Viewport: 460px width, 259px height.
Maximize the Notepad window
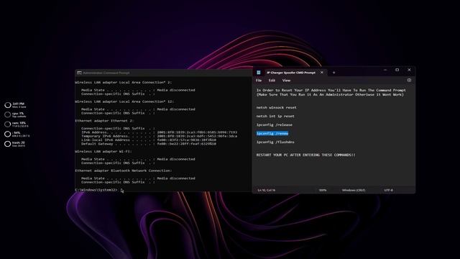[x=397, y=70]
